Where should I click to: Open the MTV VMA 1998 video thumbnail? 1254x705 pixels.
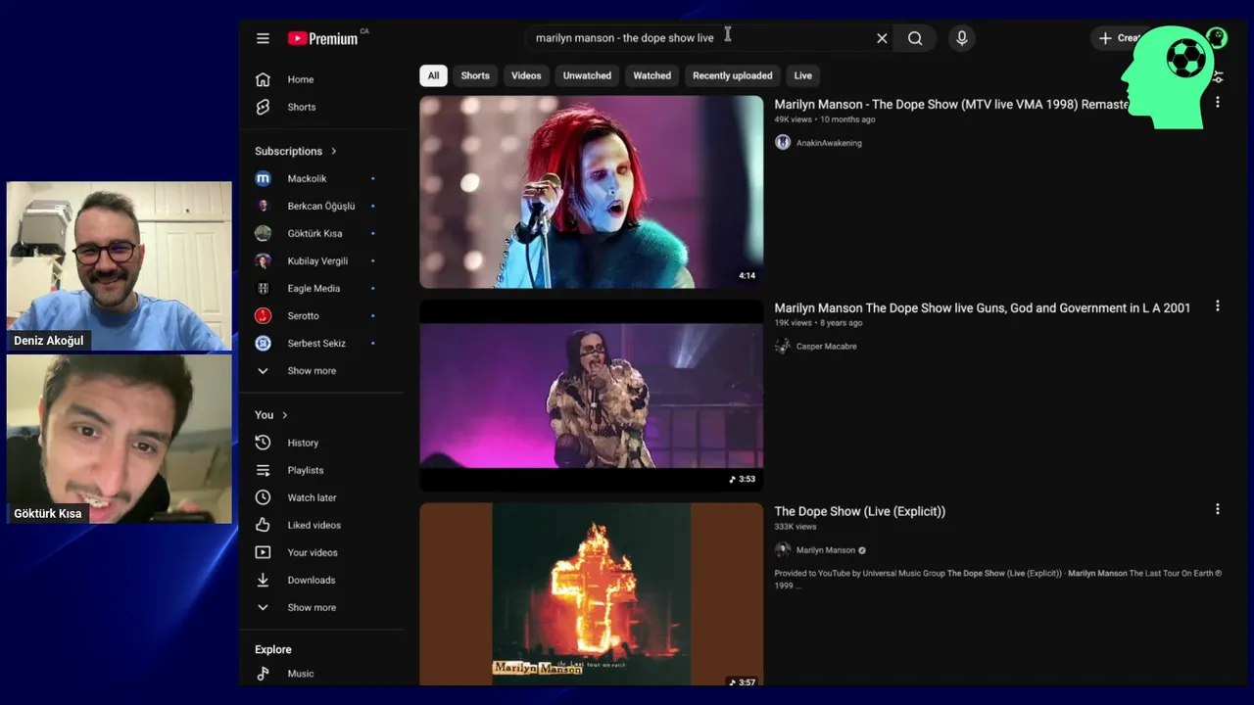pyautogui.click(x=591, y=192)
